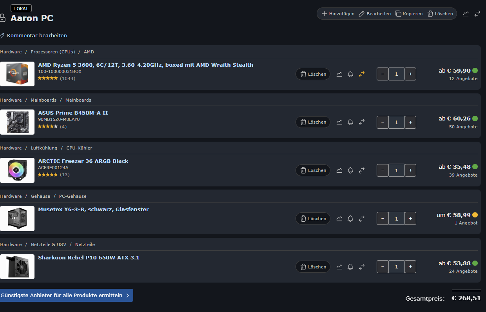Screen dimensions: 486x312
Task: Decrease quantity of AMD Ryzen 5 3600
Action: [x=383, y=74]
